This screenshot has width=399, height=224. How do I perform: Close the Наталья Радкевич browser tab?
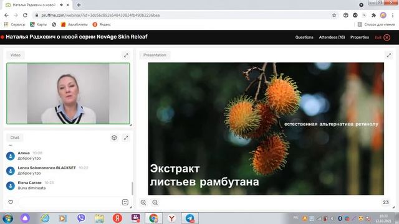pos(68,5)
